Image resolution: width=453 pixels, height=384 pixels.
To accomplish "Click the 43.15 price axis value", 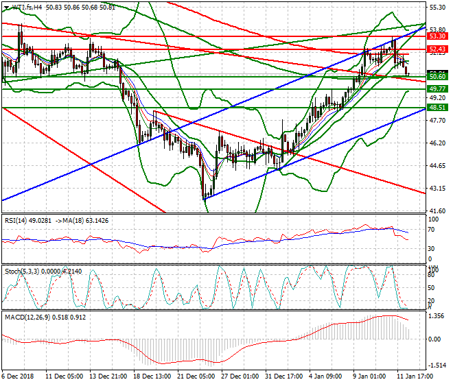I will 437,189.
